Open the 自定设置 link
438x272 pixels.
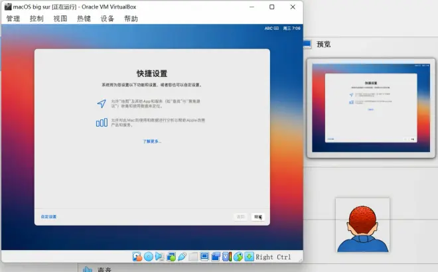coord(48,217)
